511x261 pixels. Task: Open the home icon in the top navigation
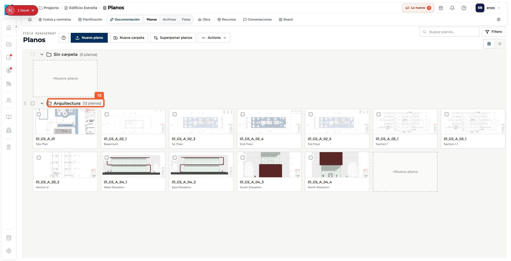(30, 19)
